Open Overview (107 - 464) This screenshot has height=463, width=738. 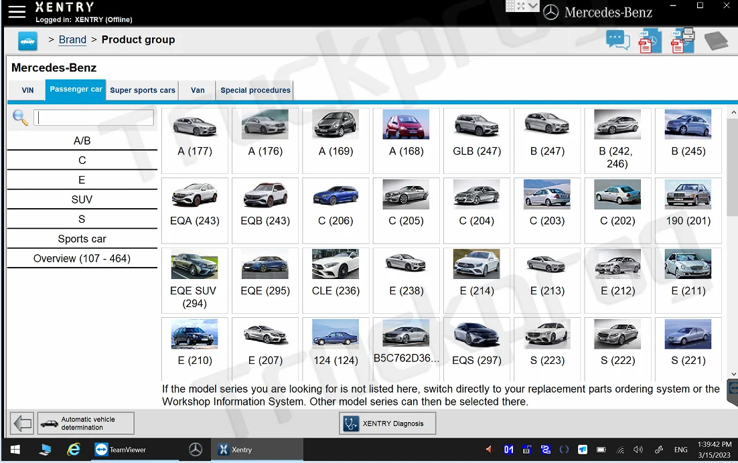click(82, 259)
